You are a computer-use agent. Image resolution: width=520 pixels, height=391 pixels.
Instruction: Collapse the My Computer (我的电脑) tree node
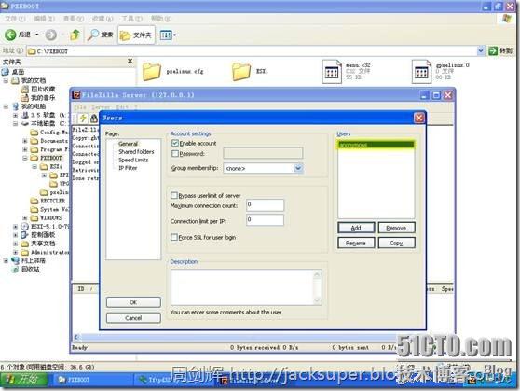6,106
